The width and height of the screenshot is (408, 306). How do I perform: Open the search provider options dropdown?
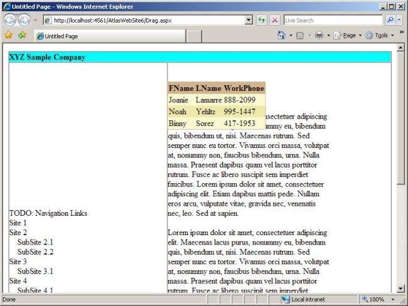point(399,20)
